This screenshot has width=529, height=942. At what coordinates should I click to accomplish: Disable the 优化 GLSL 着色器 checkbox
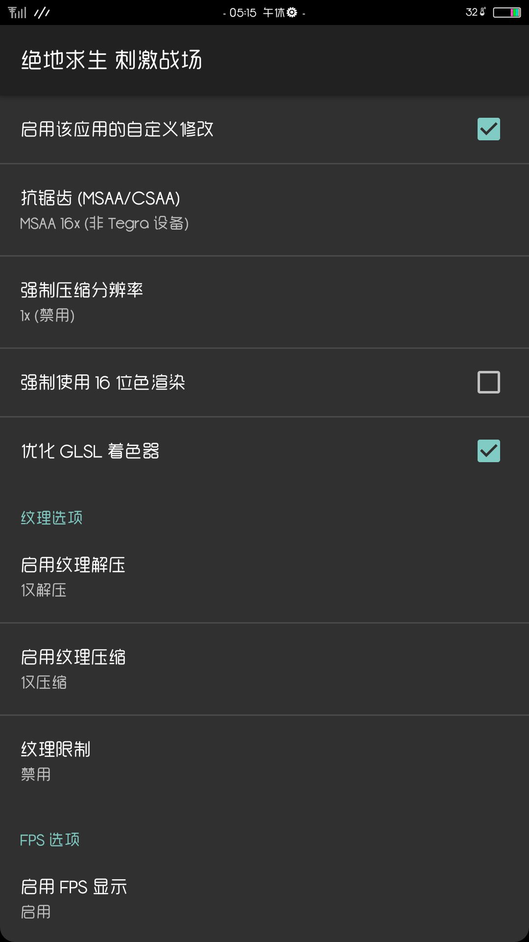click(x=488, y=451)
